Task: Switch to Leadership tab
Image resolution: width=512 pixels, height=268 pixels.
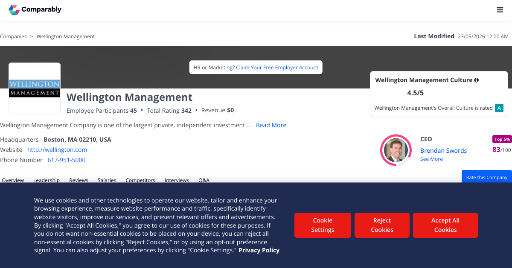Action: coord(47,180)
